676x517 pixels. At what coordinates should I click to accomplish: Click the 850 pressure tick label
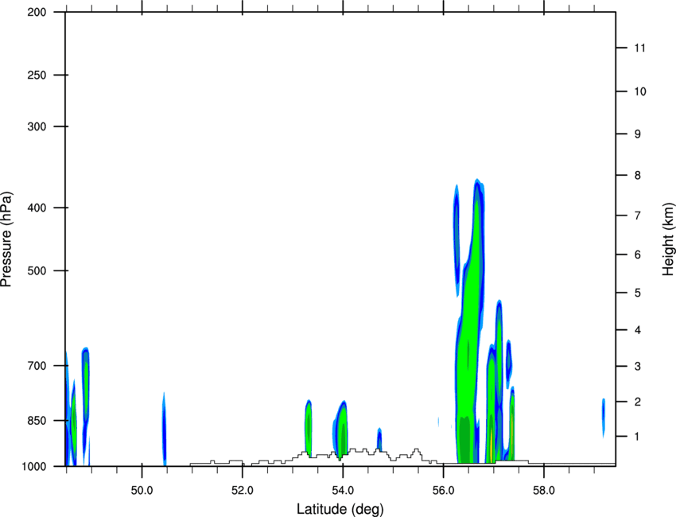point(37,421)
